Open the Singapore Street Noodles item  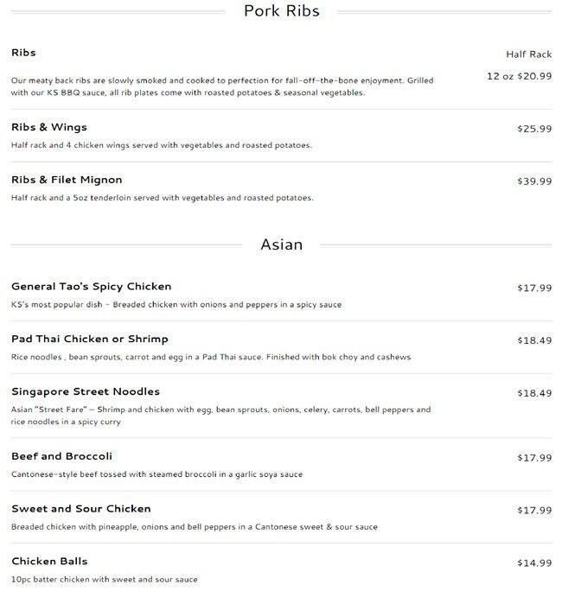point(86,392)
